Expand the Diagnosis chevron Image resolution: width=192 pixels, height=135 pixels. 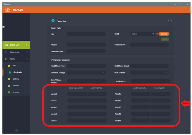tap(27, 52)
